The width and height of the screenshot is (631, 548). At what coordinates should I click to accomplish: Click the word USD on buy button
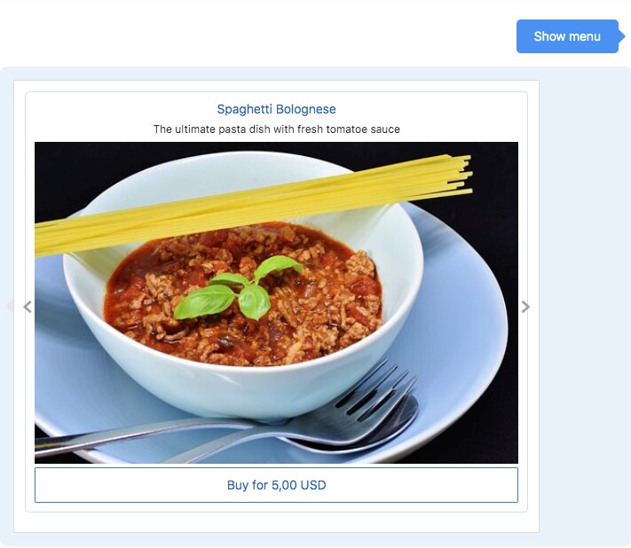pyautogui.click(x=313, y=485)
